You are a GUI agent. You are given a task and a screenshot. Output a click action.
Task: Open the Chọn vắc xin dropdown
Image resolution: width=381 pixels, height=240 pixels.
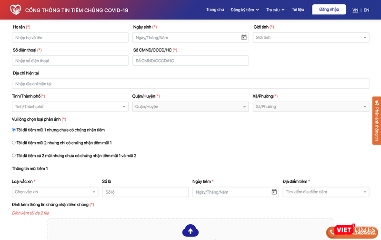(x=55, y=192)
